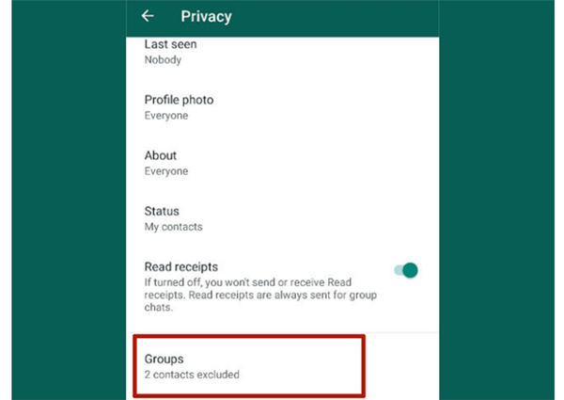This screenshot has width=564, height=400.
Task: Open the Profile photo privacy option
Action: (282, 107)
